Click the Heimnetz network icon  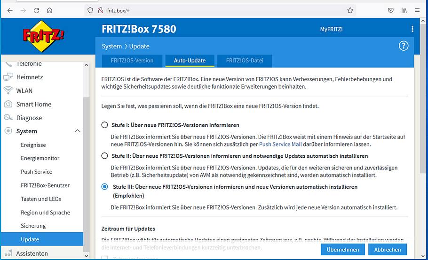coord(8,77)
